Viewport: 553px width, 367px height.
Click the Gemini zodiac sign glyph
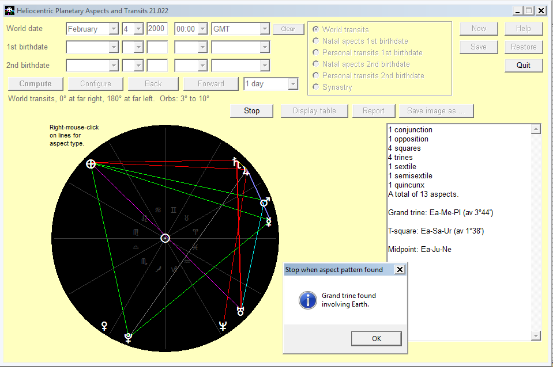[174, 210]
